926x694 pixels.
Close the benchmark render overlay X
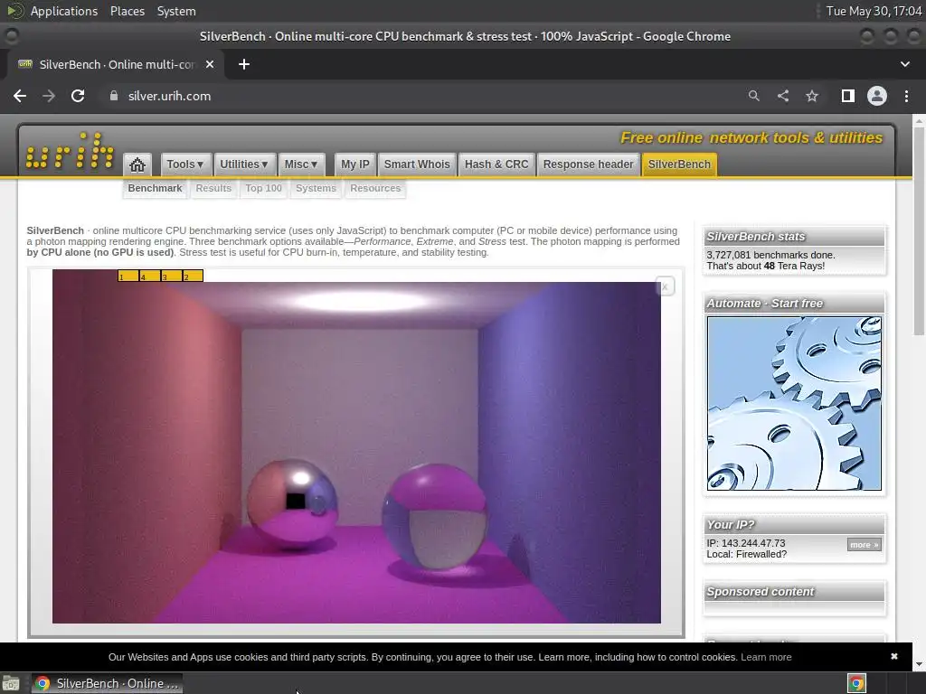tap(665, 286)
